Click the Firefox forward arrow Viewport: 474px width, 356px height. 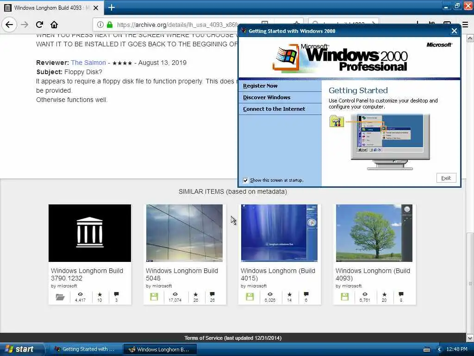[x=25, y=25]
